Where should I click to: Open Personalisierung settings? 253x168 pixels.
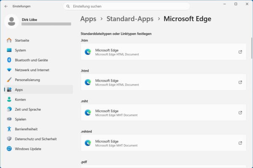tap(38, 80)
